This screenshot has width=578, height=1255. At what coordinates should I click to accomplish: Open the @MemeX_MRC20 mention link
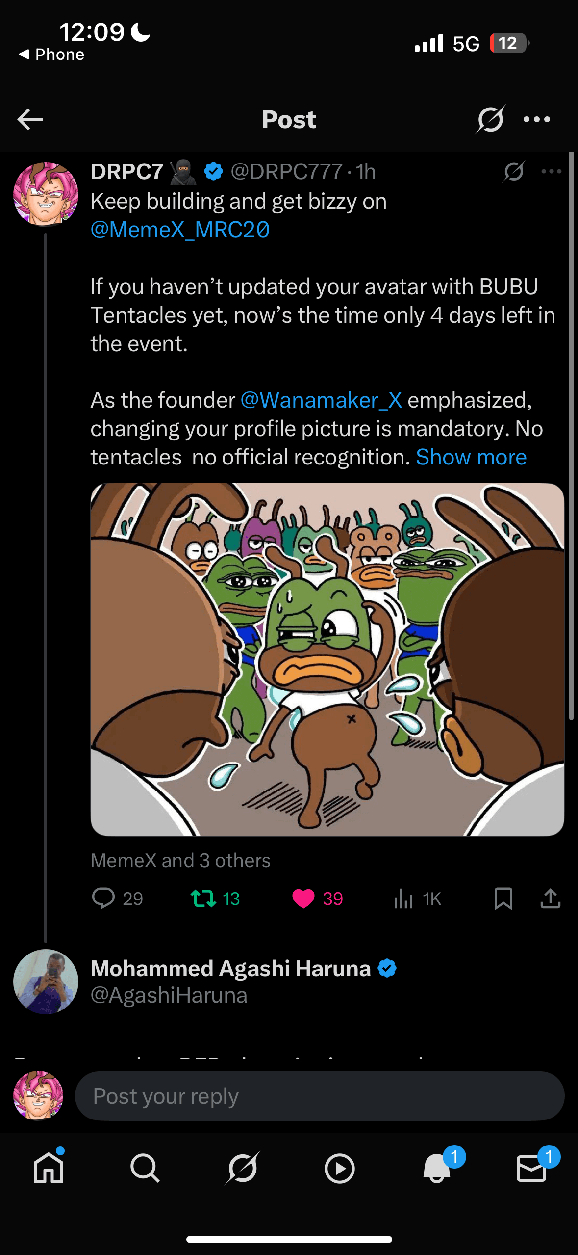[x=180, y=230]
